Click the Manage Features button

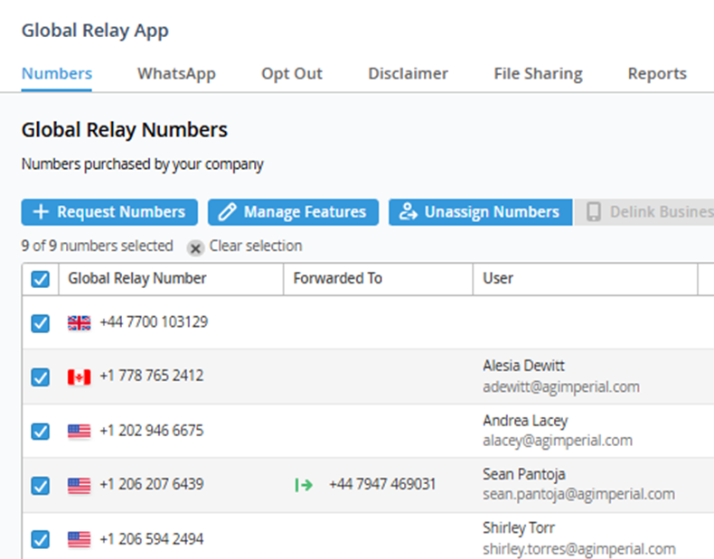click(293, 212)
